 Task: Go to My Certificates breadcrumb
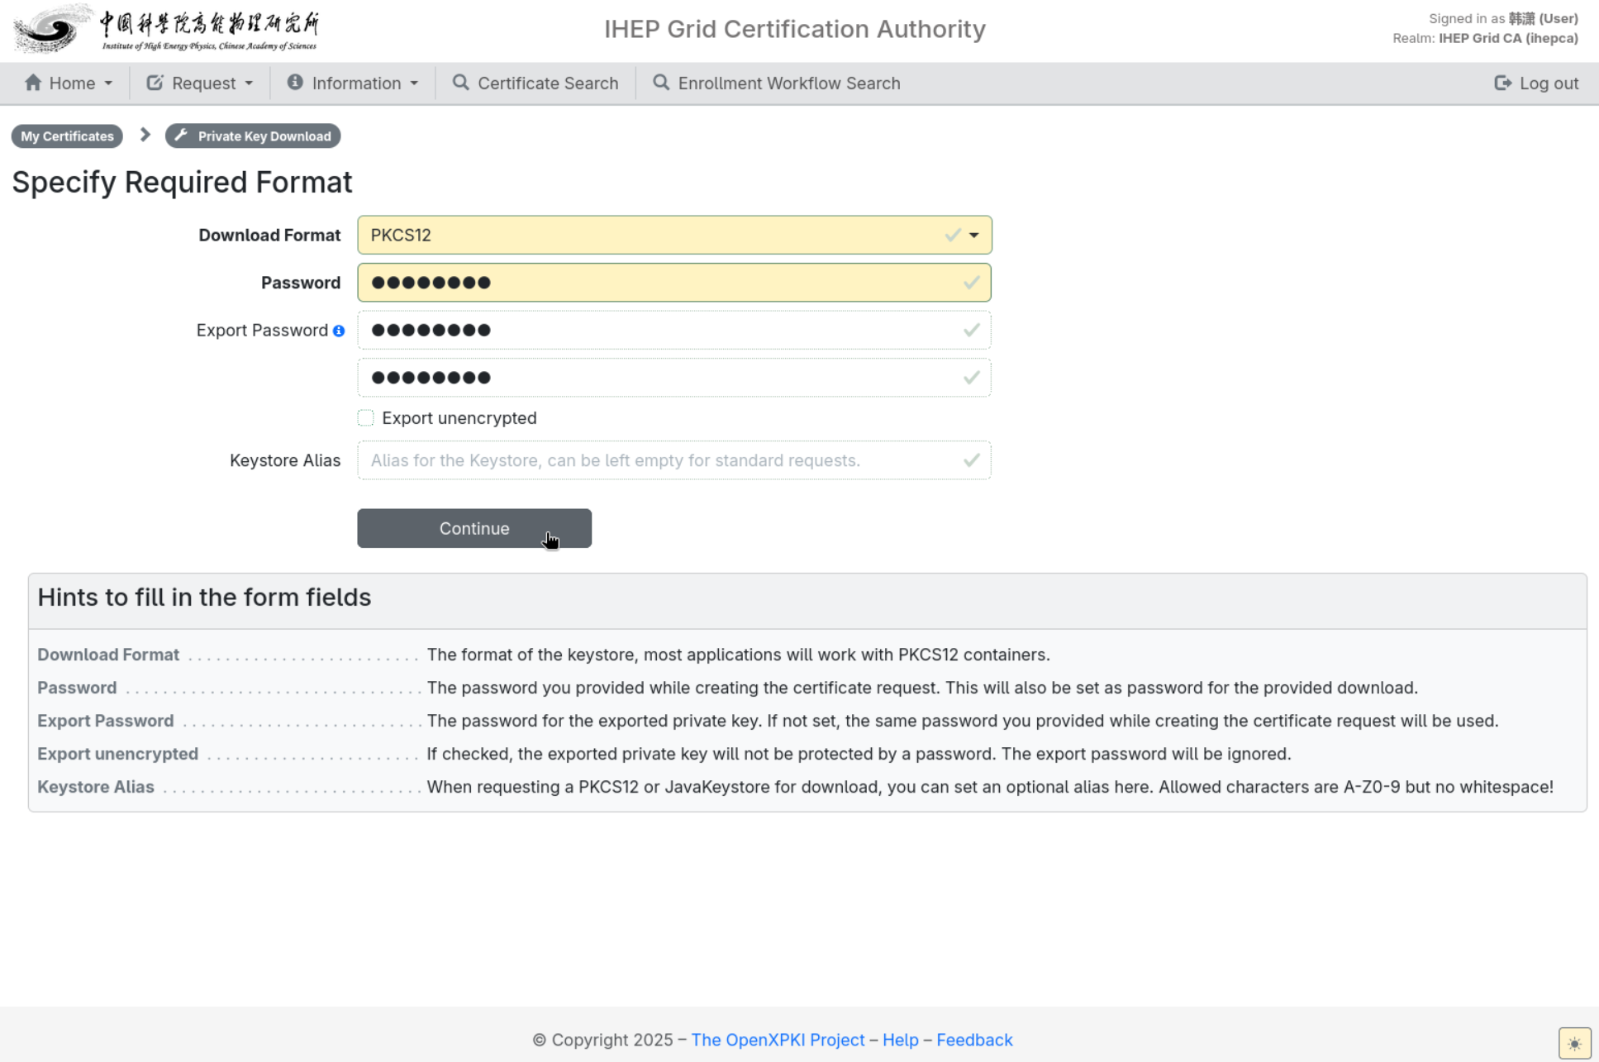coord(67,136)
